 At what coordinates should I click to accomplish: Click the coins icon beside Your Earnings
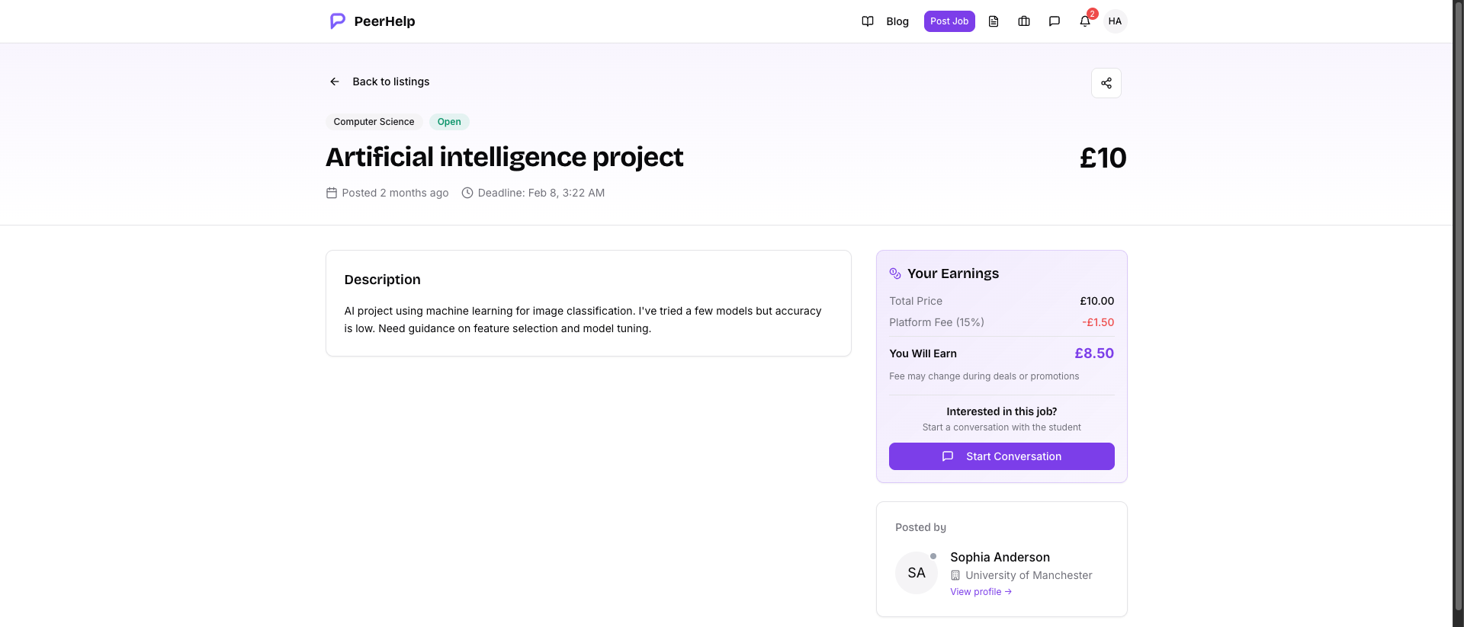(895, 274)
